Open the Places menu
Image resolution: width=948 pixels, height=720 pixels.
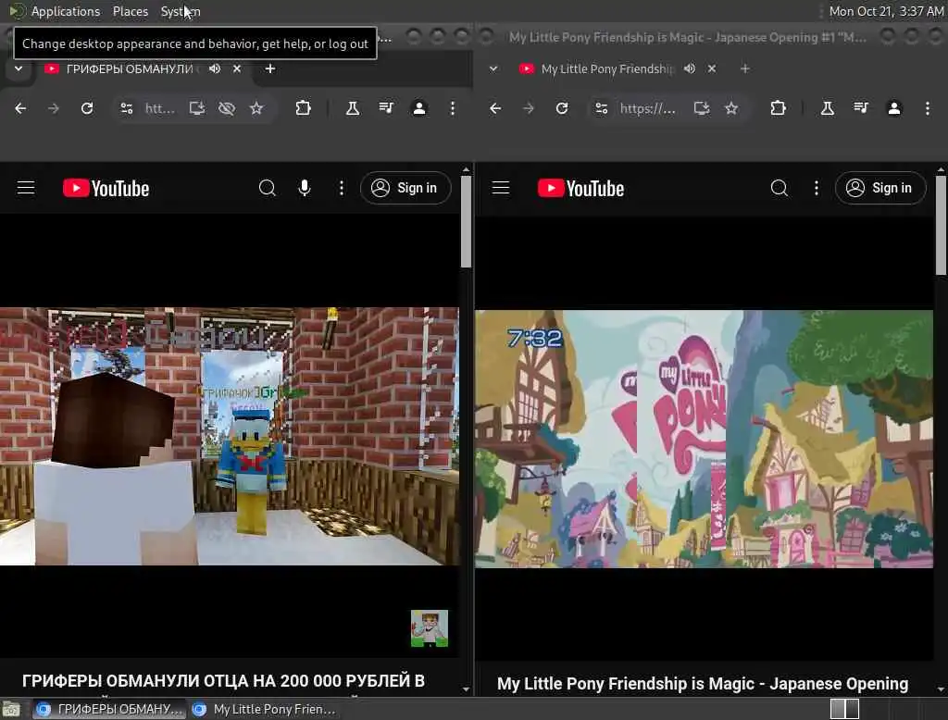130,11
